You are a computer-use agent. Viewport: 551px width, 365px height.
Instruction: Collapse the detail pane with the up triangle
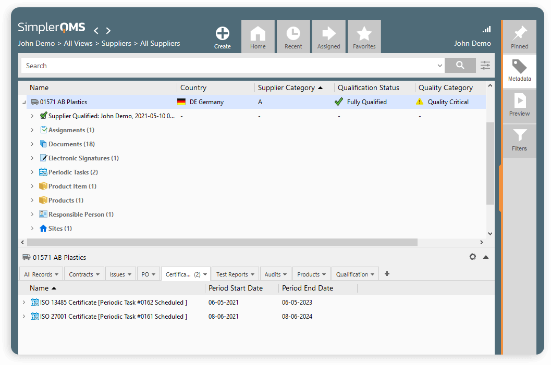point(486,257)
